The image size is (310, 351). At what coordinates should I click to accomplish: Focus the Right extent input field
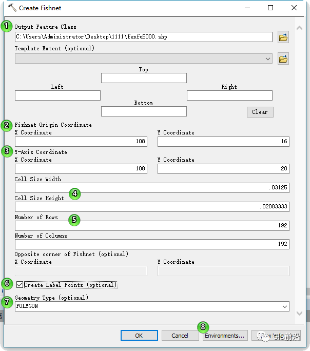[x=229, y=95]
